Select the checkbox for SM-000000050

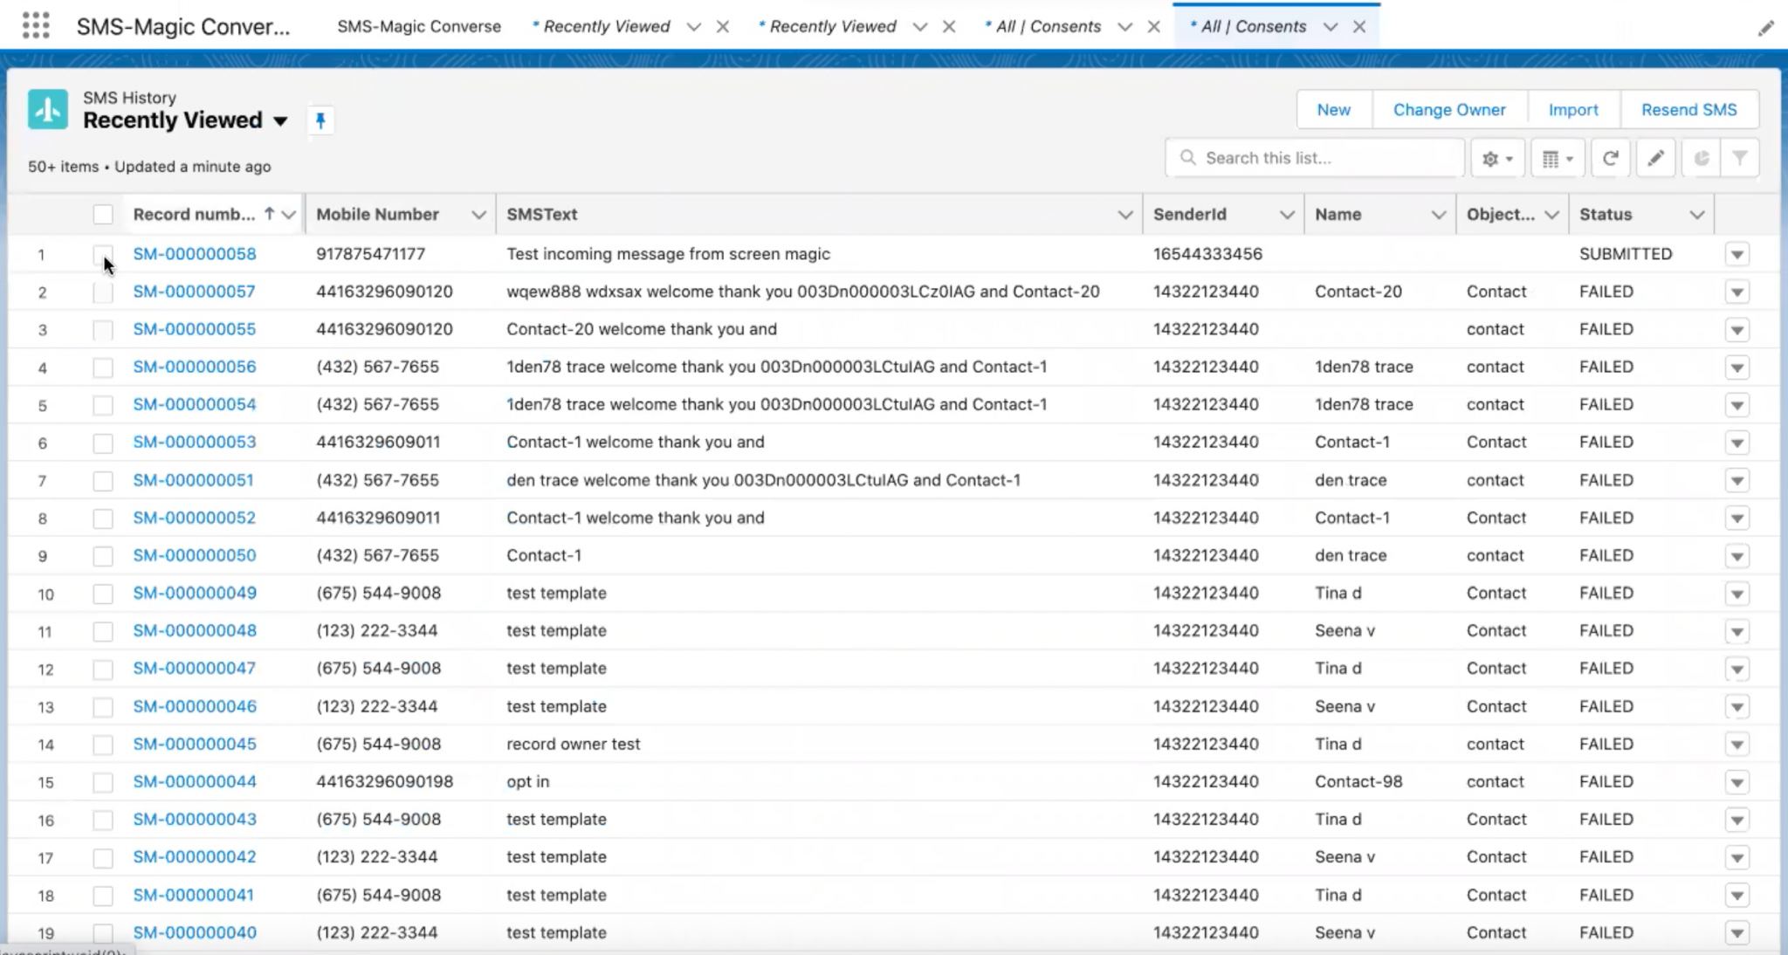click(103, 556)
